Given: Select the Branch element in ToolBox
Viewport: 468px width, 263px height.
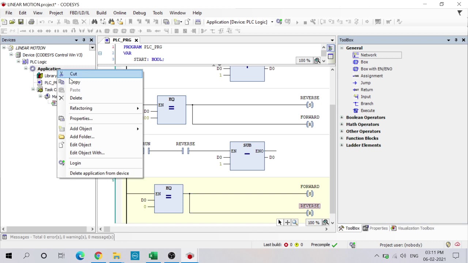Looking at the screenshot, I should click(363, 103).
